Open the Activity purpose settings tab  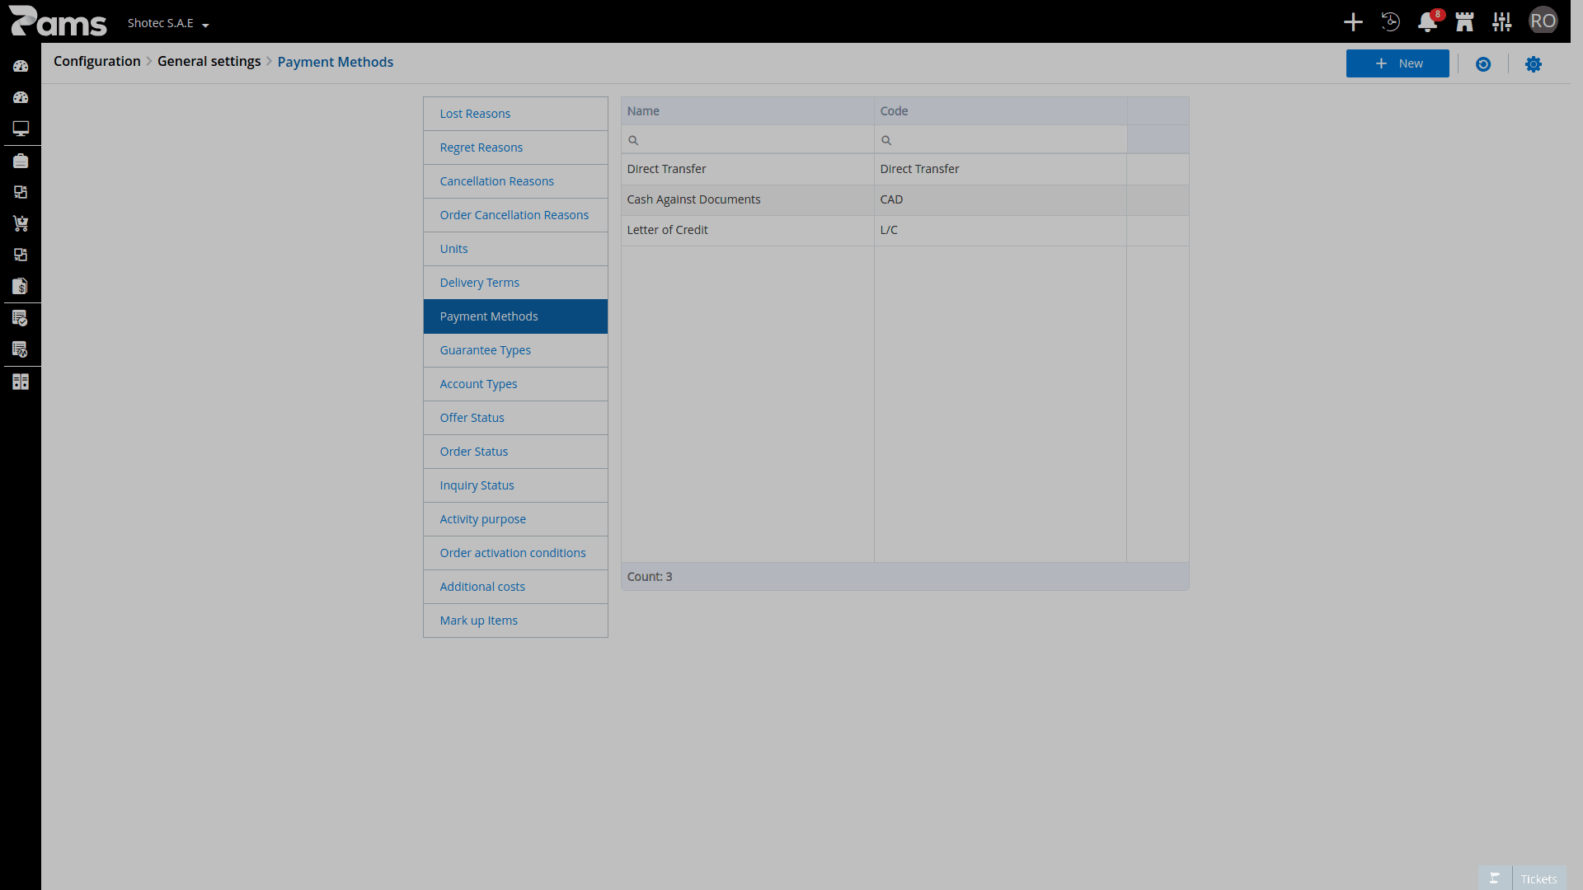click(515, 519)
